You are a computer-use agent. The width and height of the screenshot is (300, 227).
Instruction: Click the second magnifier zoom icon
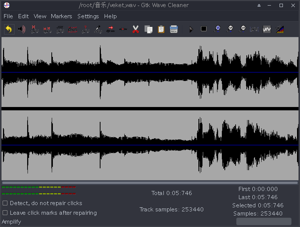230,29
